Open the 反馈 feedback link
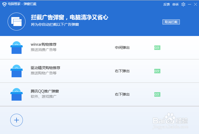Viewport: 199px width, 134px height. tap(166, 4)
